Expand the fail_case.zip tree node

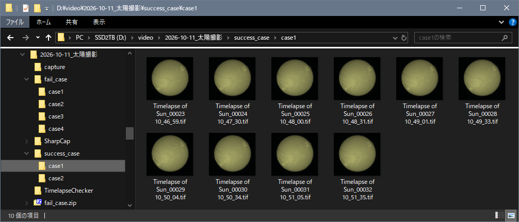[27, 203]
